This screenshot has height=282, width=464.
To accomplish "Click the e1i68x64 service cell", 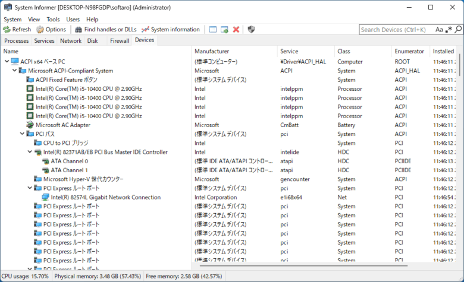I will pyautogui.click(x=291, y=197).
